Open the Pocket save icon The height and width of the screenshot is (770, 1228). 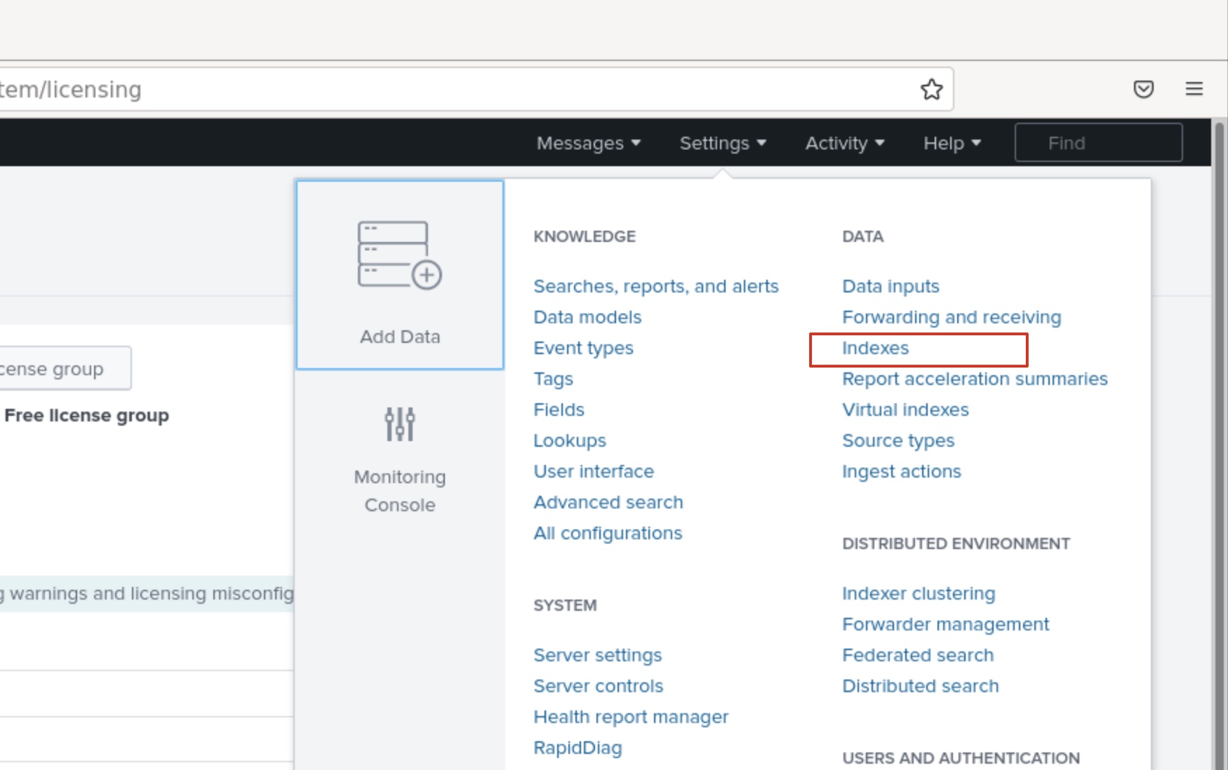1143,89
